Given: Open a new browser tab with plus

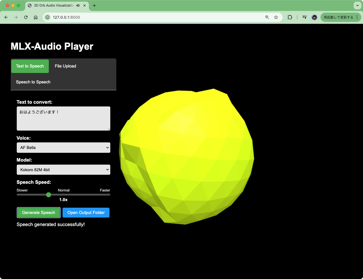Looking at the screenshot, I should [x=94, y=5].
